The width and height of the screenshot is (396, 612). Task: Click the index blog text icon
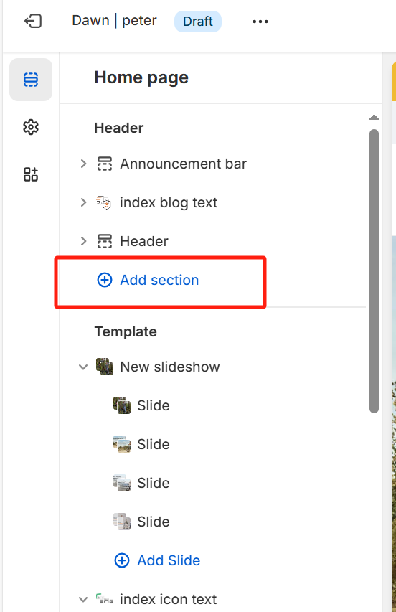pos(104,202)
